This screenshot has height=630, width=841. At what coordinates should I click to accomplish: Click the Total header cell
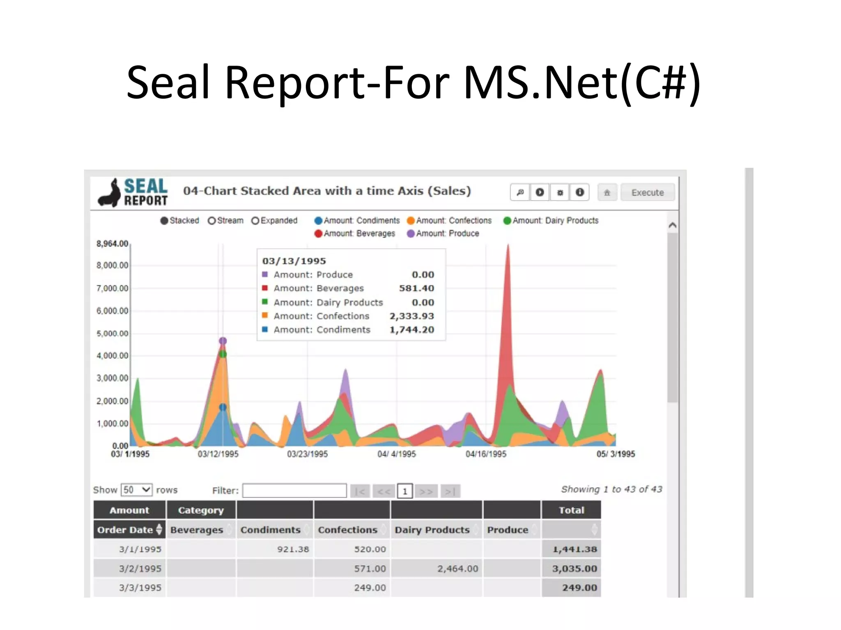[571, 510]
